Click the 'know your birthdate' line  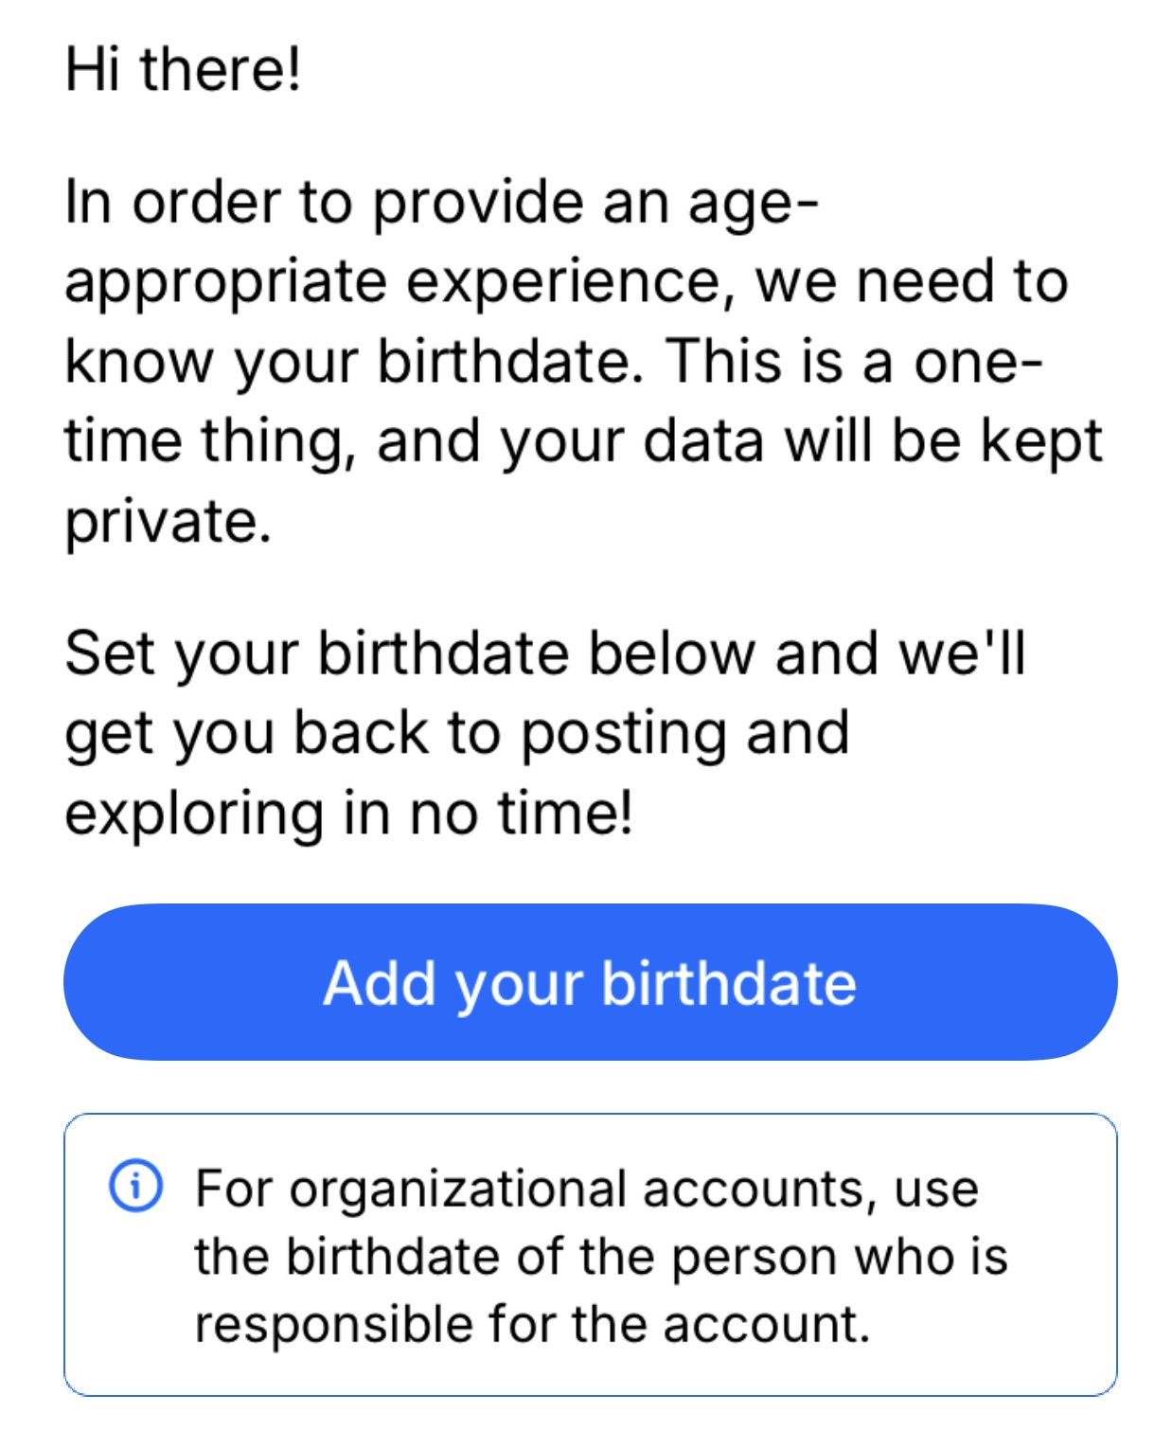(x=352, y=362)
